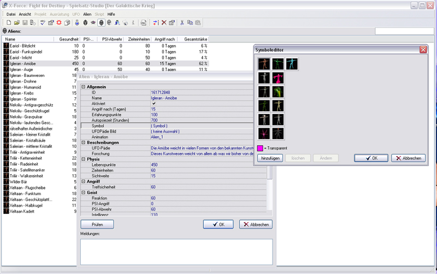This screenshot has height=274, width=437.
Task: Collapse the Geist section
Action: point(84,193)
